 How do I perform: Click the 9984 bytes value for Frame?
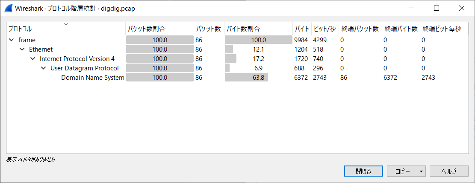click(x=301, y=40)
